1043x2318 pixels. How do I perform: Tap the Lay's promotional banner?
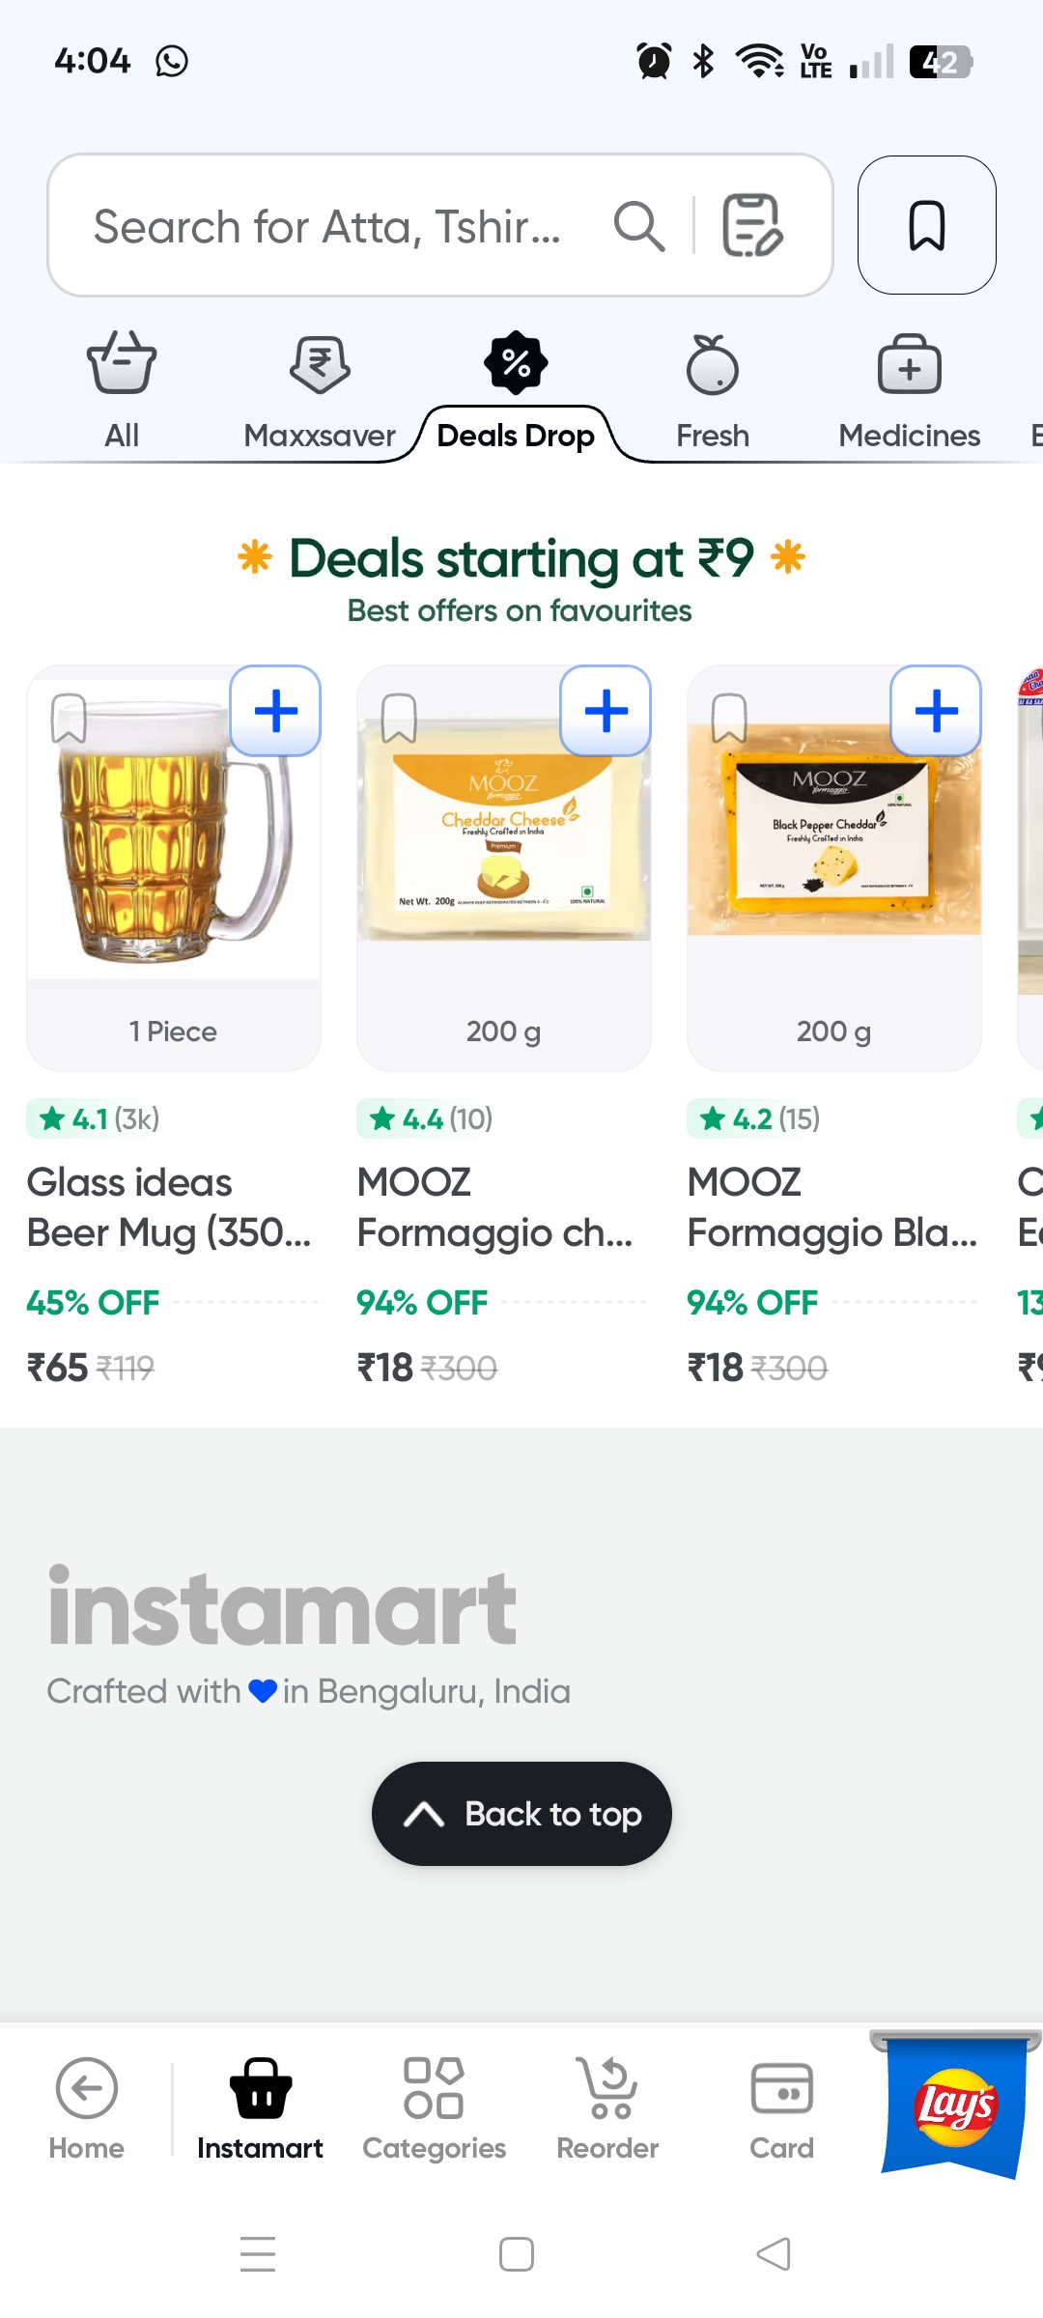click(955, 2106)
